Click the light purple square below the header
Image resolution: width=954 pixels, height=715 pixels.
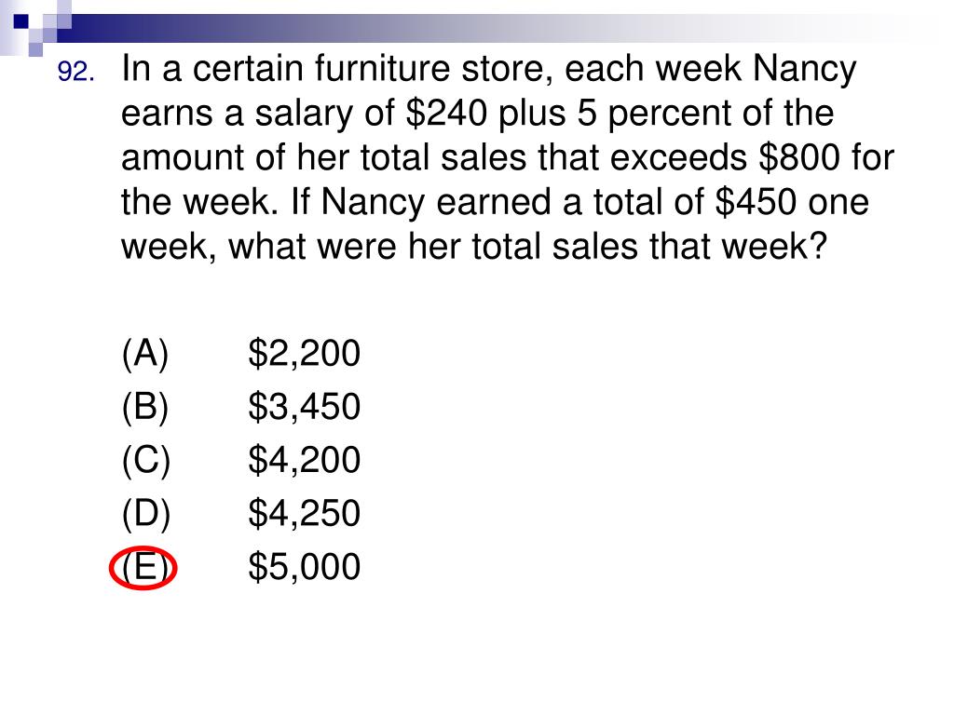pos(35,49)
